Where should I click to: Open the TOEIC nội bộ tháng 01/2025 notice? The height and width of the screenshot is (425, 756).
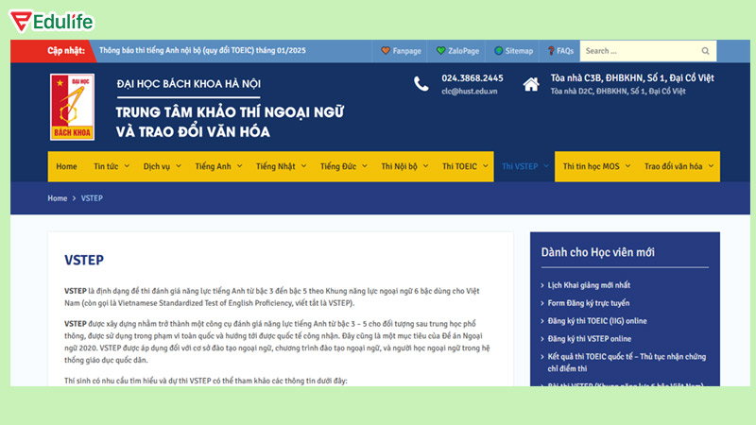tap(202, 51)
